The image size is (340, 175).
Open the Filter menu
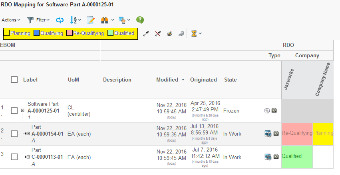pos(38,19)
